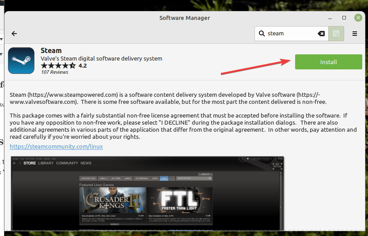Open the hamburger menu
Image resolution: width=368 pixels, height=236 pixels.
[x=355, y=34]
